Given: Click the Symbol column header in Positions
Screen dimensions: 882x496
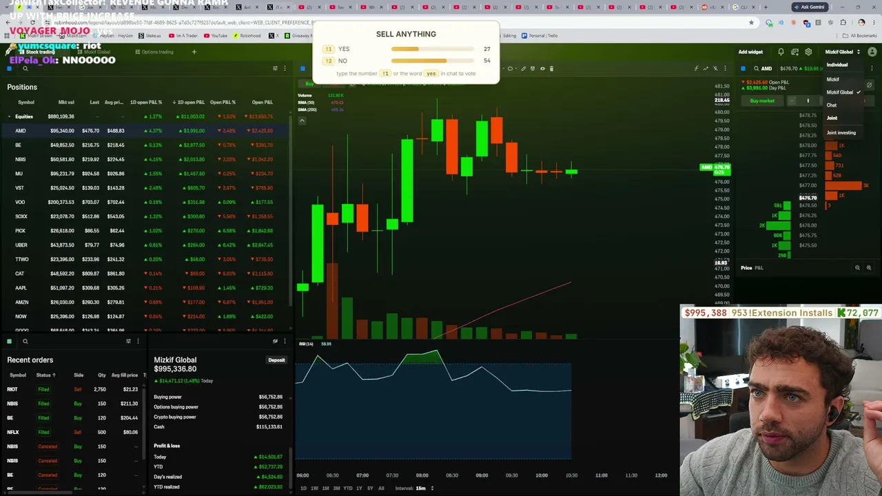Looking at the screenshot, I should pyautogui.click(x=26, y=102).
